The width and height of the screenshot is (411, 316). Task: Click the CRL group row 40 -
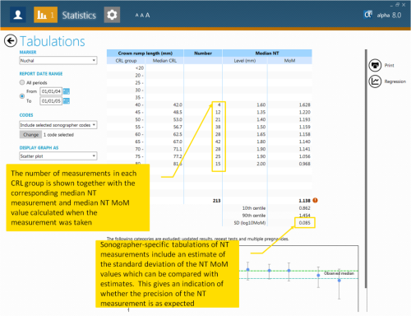pos(139,105)
